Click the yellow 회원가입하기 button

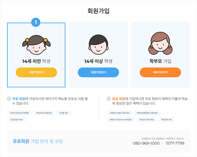point(36,72)
